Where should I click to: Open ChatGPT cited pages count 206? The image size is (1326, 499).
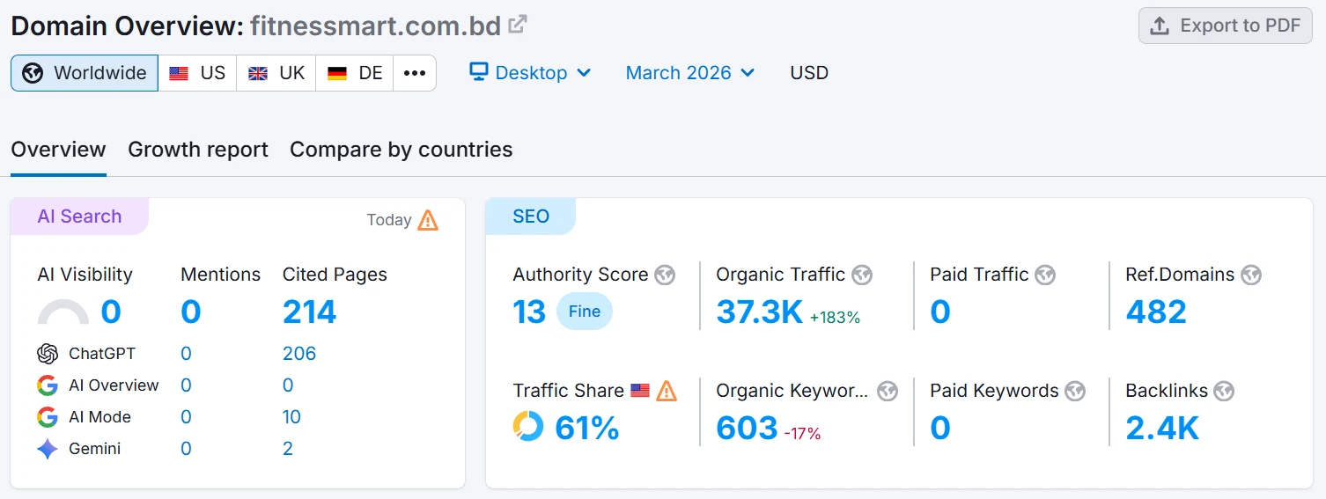(299, 354)
